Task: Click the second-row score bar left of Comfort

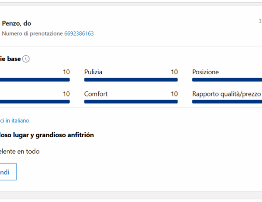Action: 35,102
